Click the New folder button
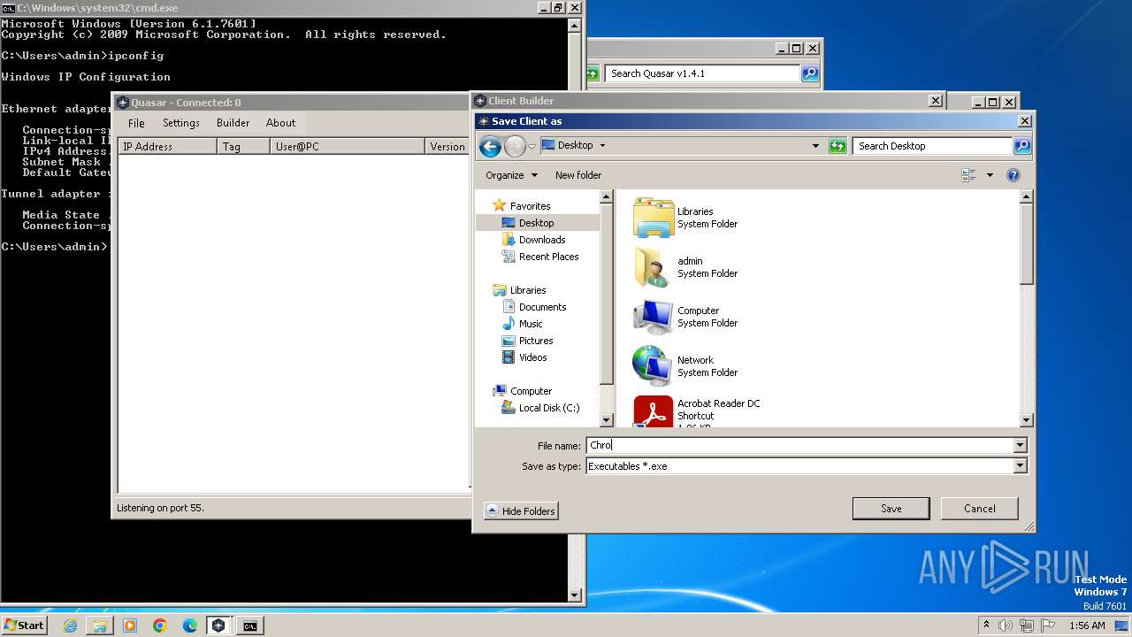Screen dimensions: 1132x637 578,175
